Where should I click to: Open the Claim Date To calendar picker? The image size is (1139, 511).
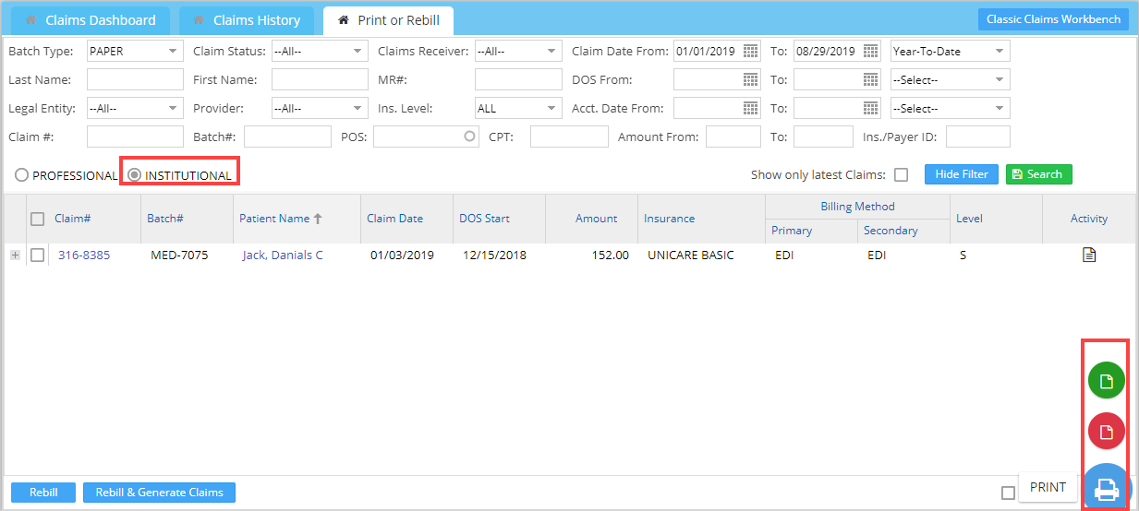[x=870, y=52]
